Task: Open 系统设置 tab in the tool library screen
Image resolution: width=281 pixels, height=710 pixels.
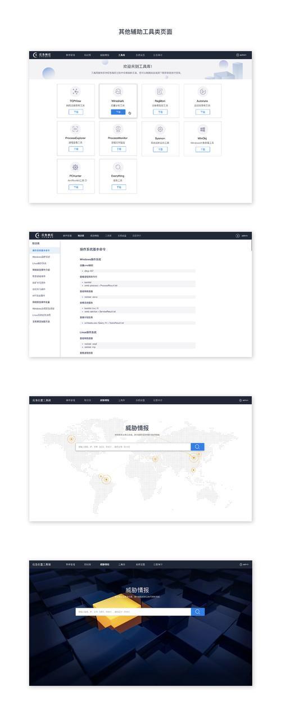Action: [x=140, y=55]
